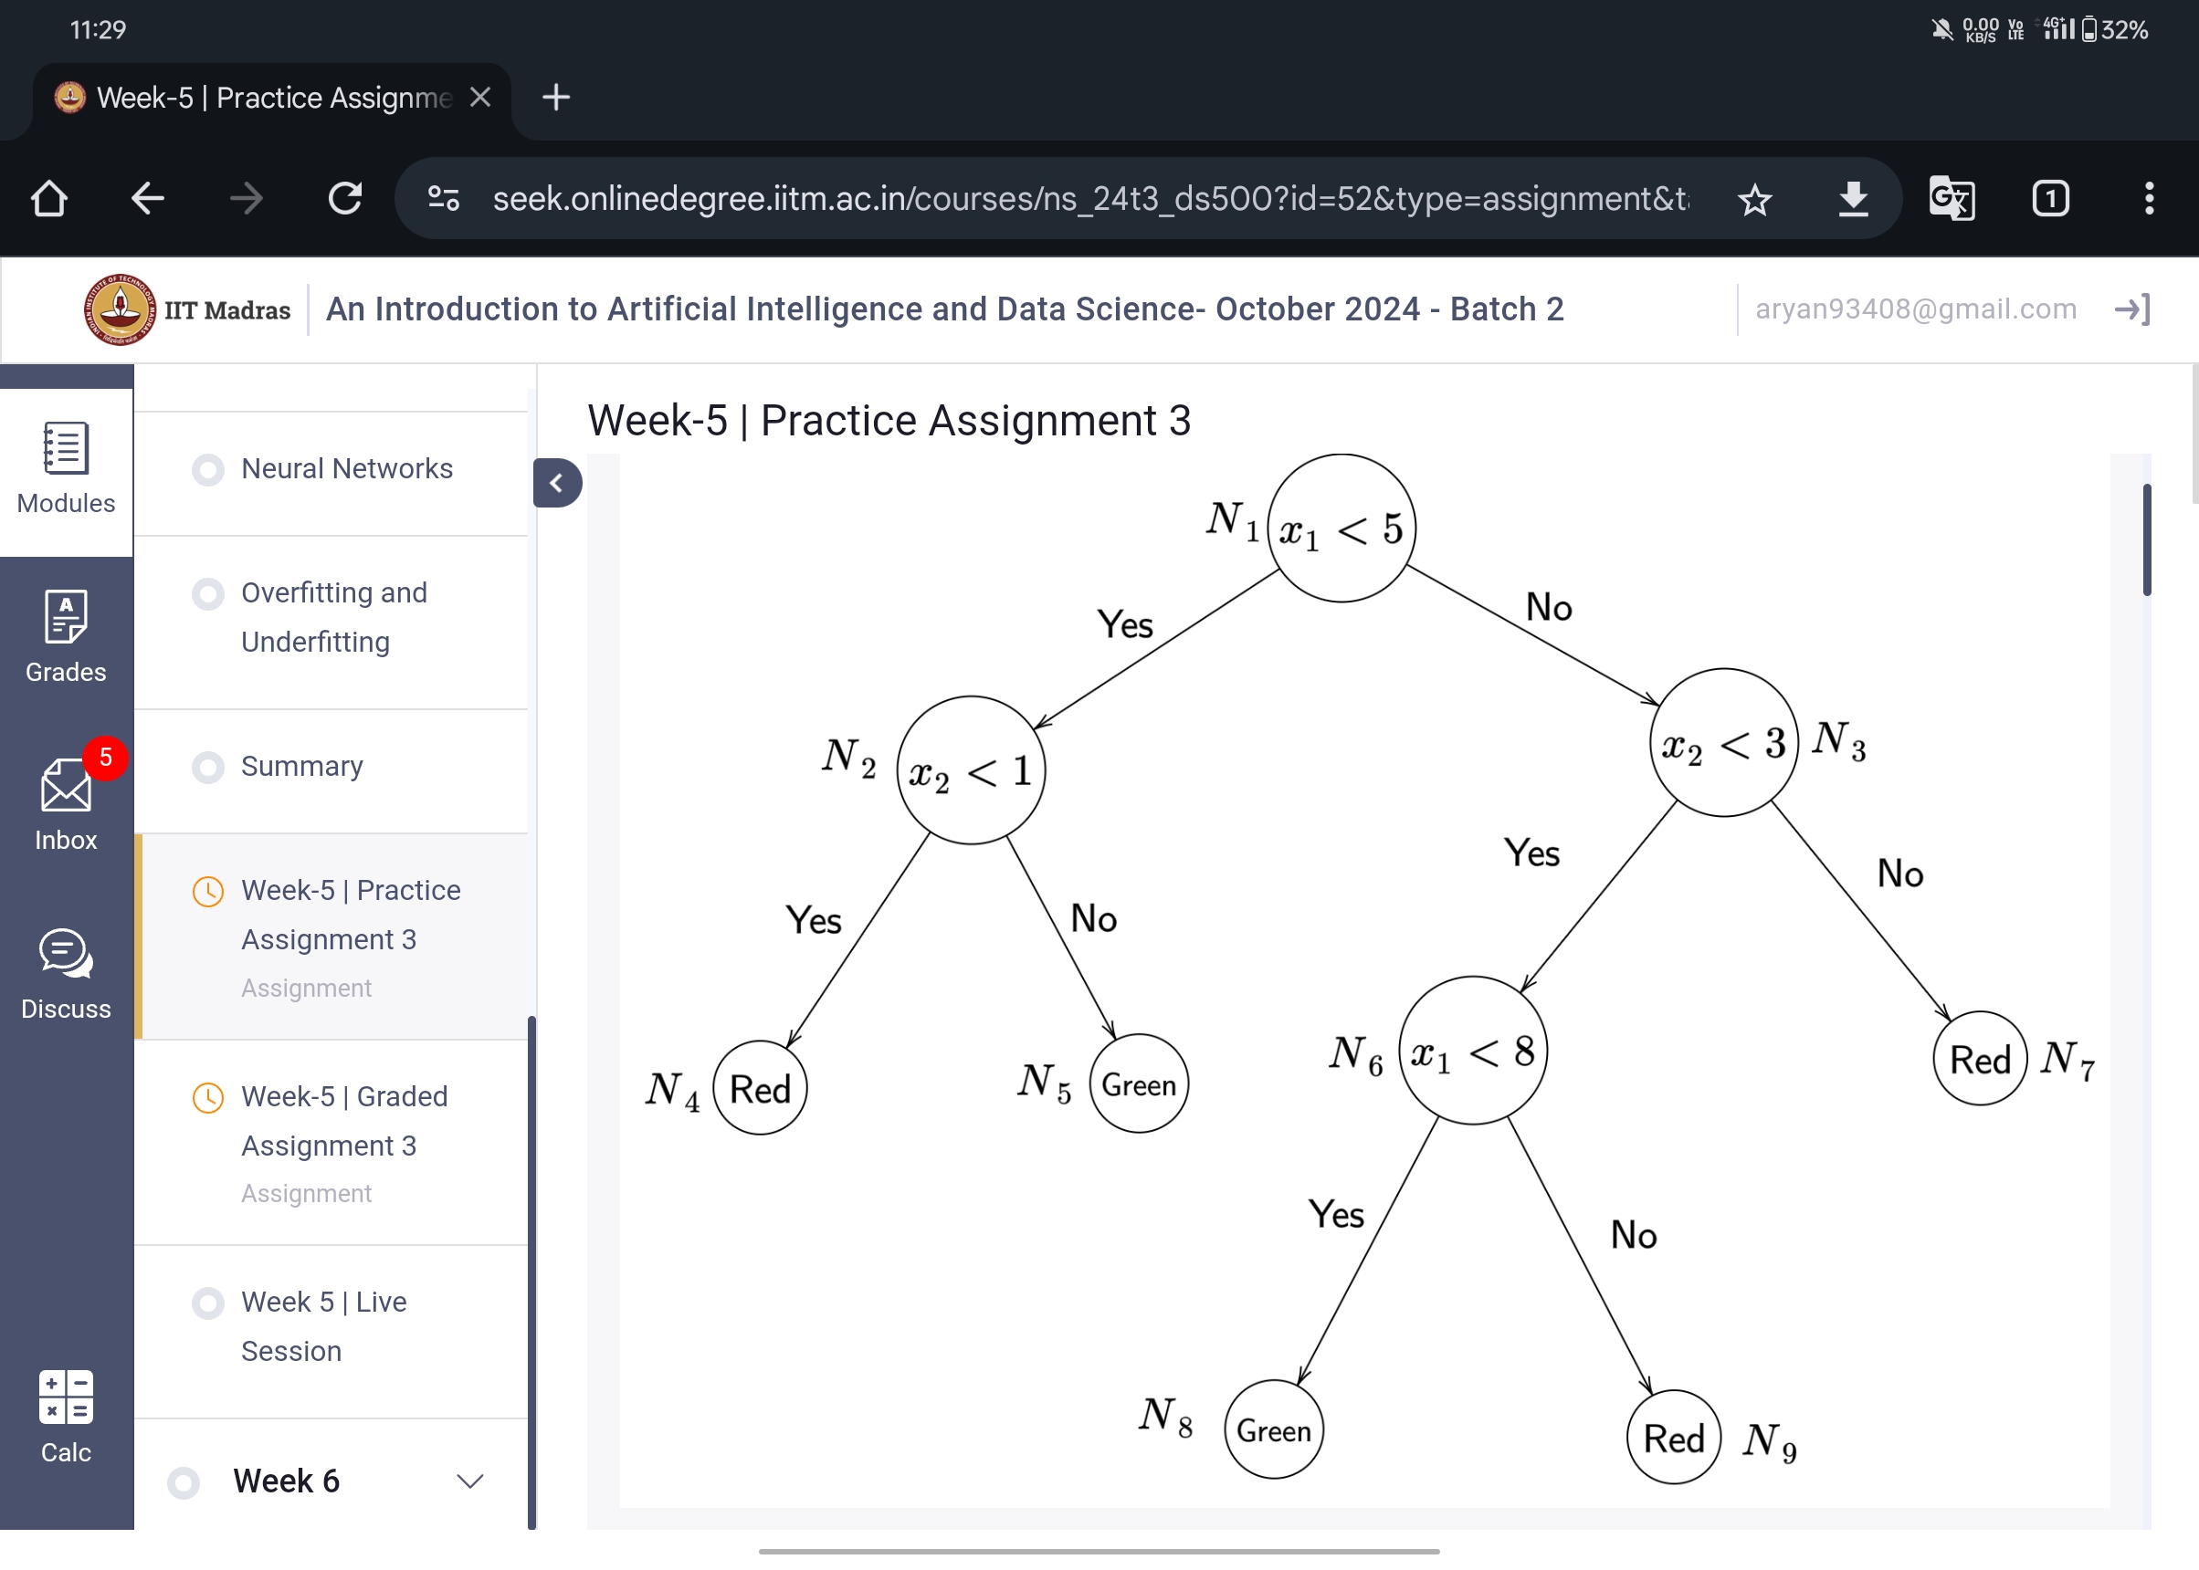The height and width of the screenshot is (1570, 2199).
Task: Toggle the Overfitting and Underfitting completion circle
Action: pyautogui.click(x=207, y=593)
